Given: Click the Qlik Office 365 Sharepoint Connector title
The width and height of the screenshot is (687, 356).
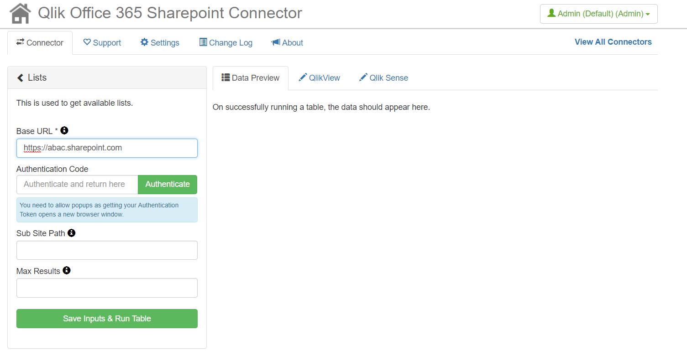Looking at the screenshot, I should [170, 13].
